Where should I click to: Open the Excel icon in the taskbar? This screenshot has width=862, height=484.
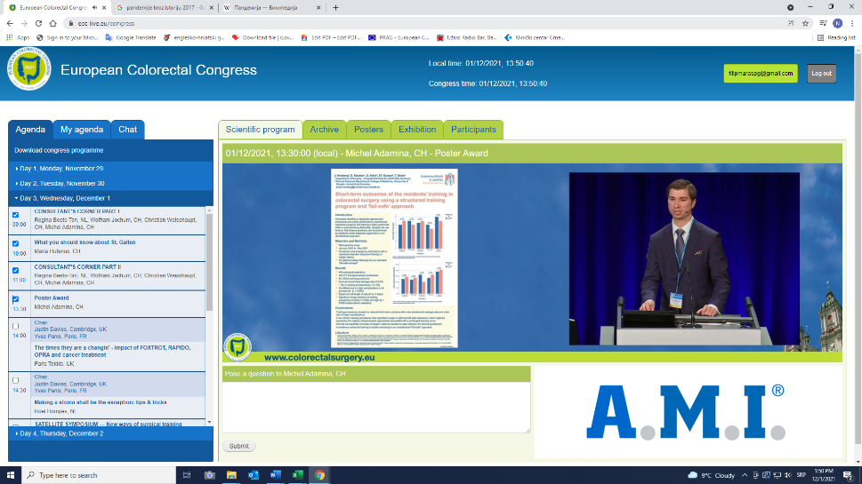coord(297,475)
